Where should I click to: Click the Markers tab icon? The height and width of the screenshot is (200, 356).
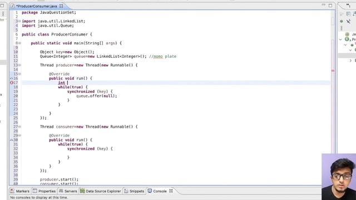click(x=12, y=191)
